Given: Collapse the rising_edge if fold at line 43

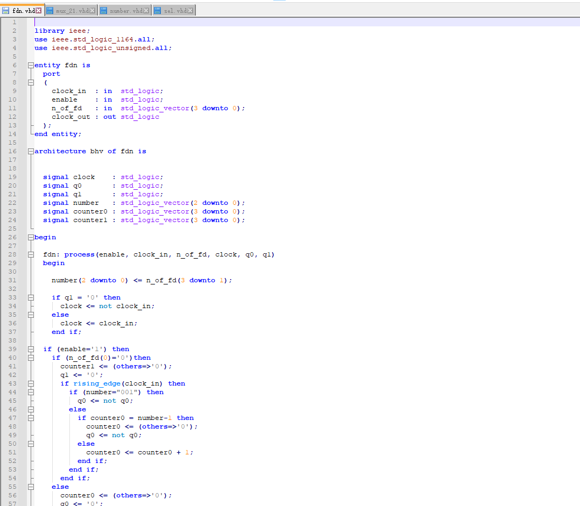Looking at the screenshot, I should click(x=31, y=383).
